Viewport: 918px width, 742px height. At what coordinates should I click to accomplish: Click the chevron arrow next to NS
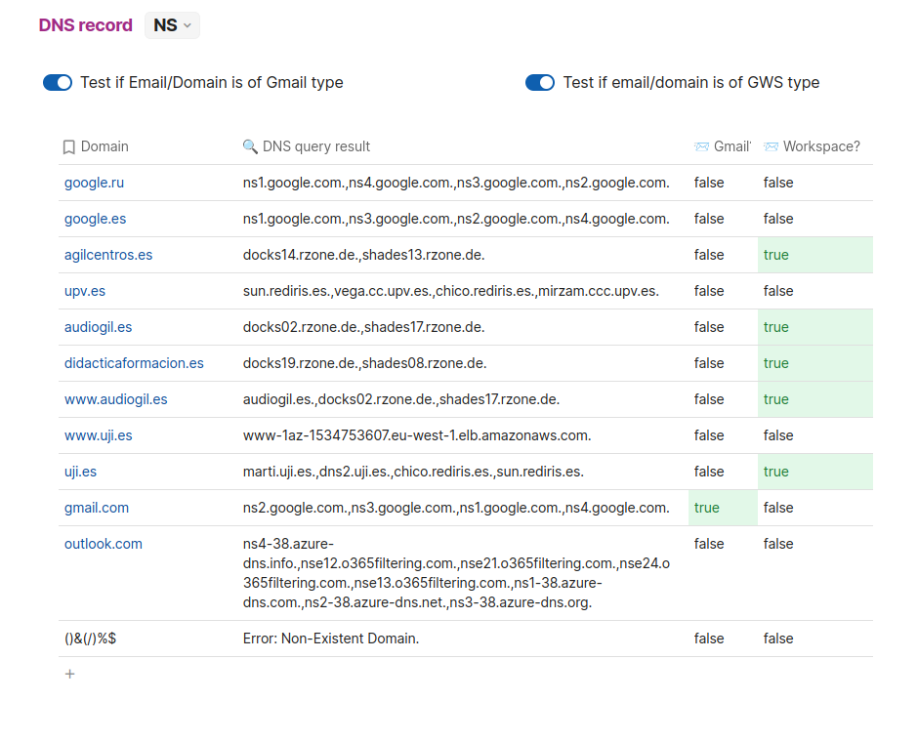(188, 25)
